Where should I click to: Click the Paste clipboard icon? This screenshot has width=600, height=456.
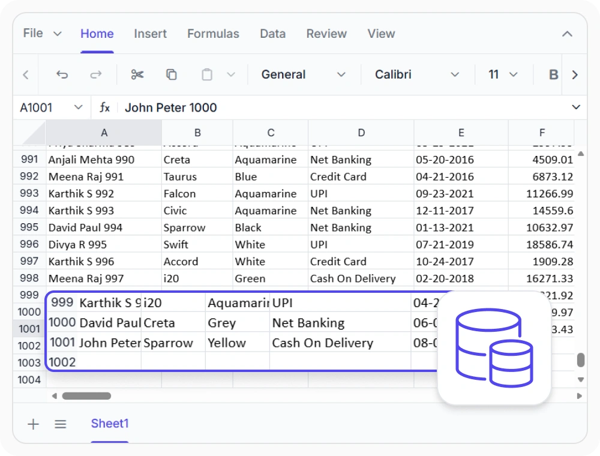(207, 74)
